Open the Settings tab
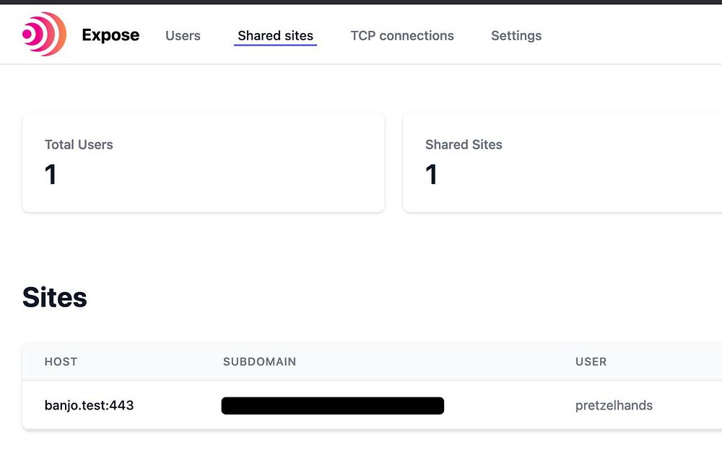The width and height of the screenshot is (722, 455). click(516, 35)
